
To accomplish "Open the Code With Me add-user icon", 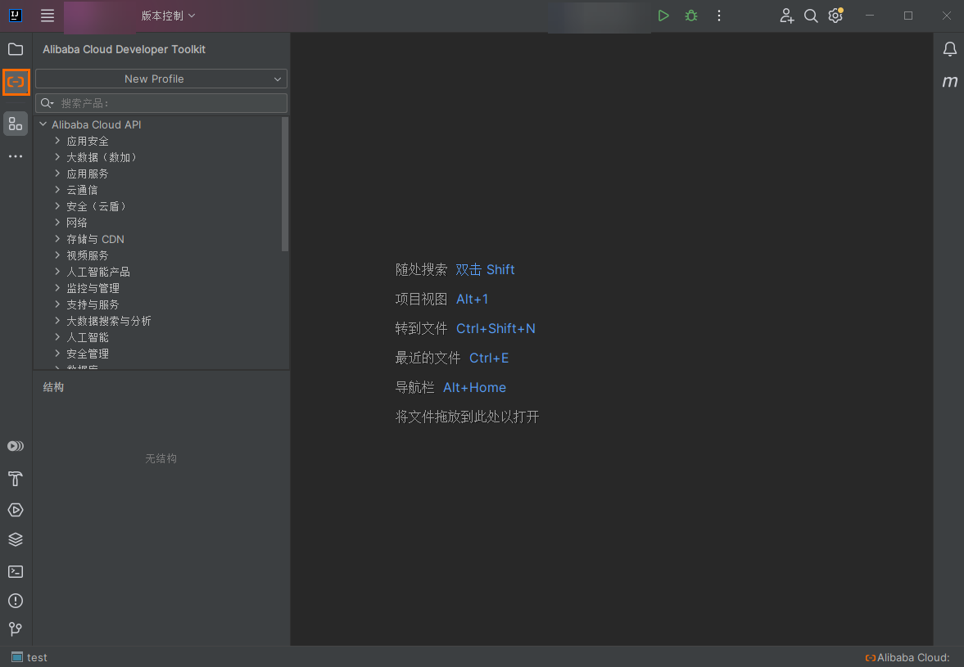I will (786, 16).
